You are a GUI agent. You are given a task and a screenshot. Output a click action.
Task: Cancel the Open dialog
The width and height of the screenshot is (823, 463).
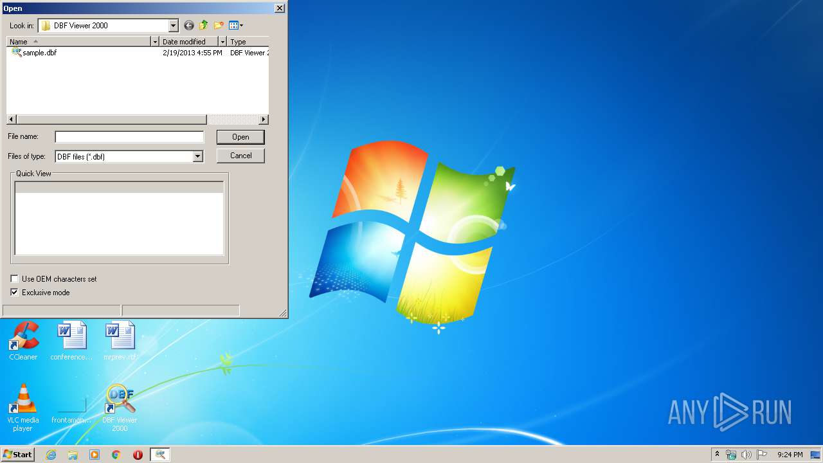point(240,156)
